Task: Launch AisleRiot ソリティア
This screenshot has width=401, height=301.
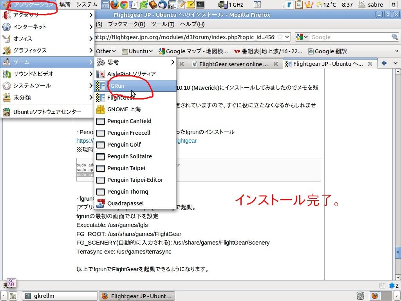Action: tap(135, 74)
